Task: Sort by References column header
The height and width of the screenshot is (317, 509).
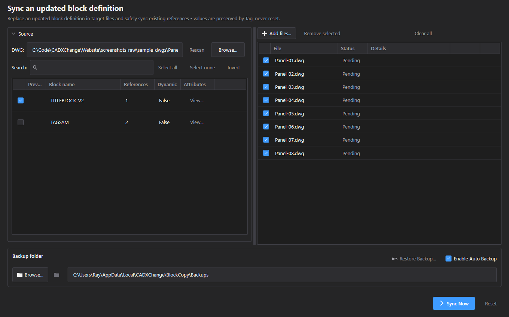Action: [x=137, y=84]
